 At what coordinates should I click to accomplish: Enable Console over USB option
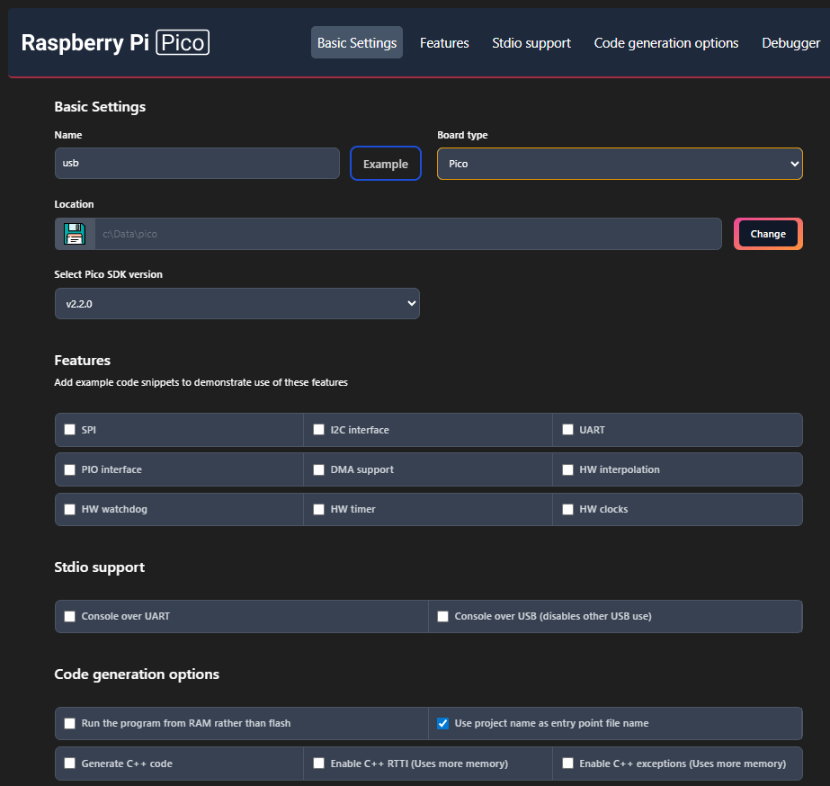pos(443,617)
